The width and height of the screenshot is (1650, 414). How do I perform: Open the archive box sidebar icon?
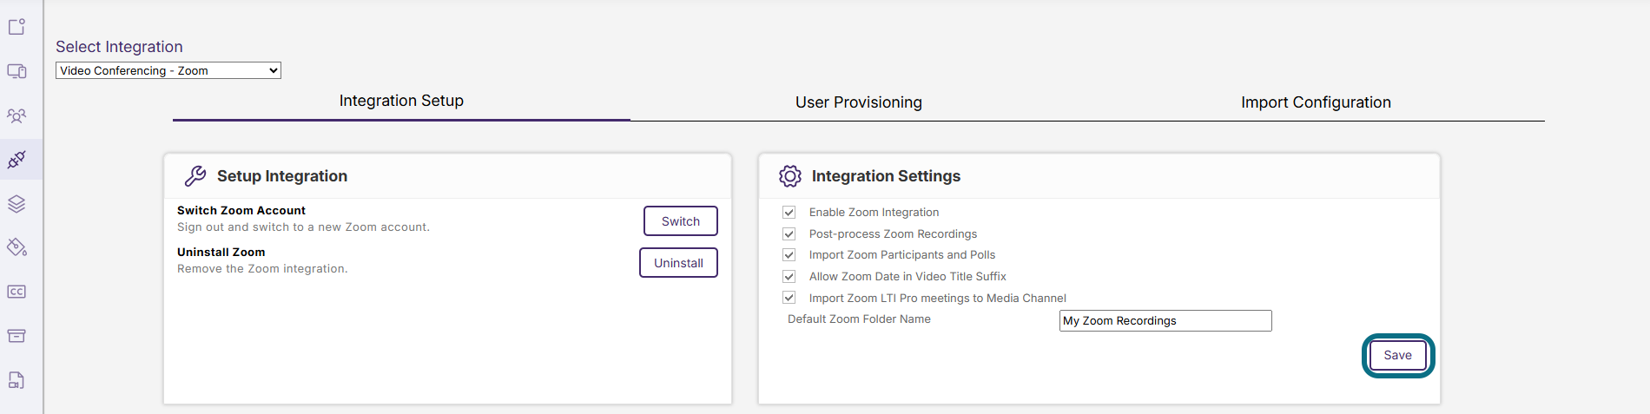click(16, 336)
